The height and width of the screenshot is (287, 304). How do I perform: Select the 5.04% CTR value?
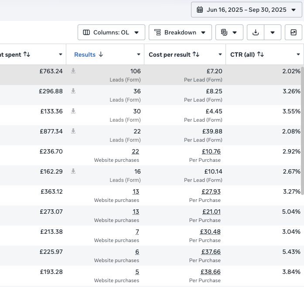tap(291, 212)
